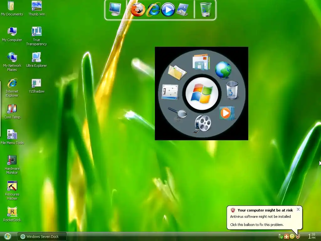Open the My Documents desktop icon
This screenshot has height=241, width=321.
coord(12,8)
